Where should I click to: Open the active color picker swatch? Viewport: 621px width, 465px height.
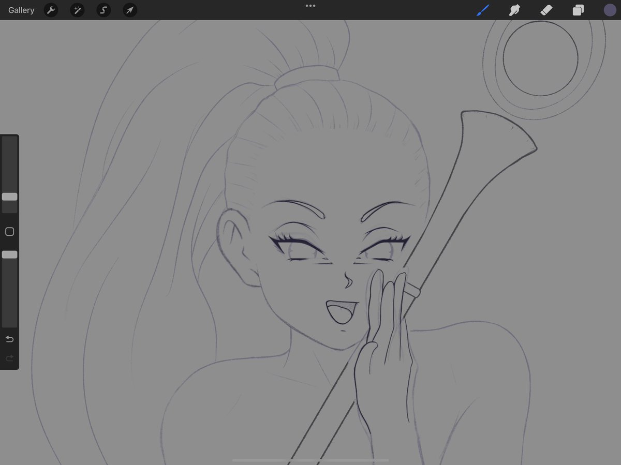coord(610,10)
